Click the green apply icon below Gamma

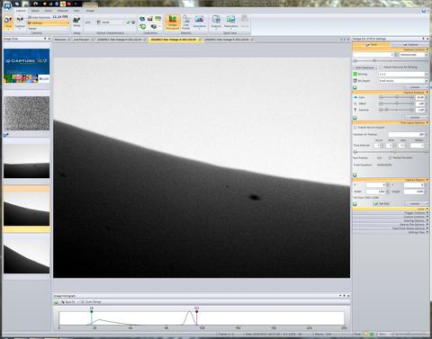point(355,118)
